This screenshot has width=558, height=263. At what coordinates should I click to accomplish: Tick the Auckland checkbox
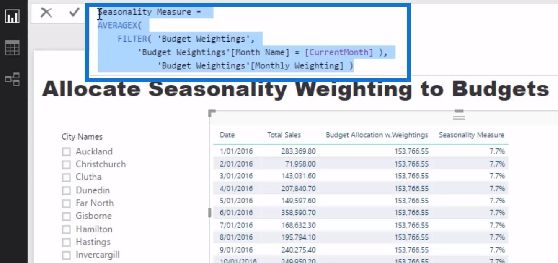click(66, 152)
